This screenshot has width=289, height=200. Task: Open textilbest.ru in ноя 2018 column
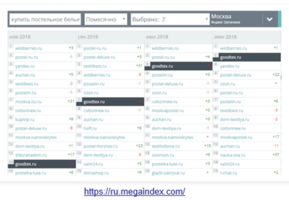tap(27, 84)
